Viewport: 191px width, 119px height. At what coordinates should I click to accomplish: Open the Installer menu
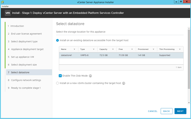[5, 6]
